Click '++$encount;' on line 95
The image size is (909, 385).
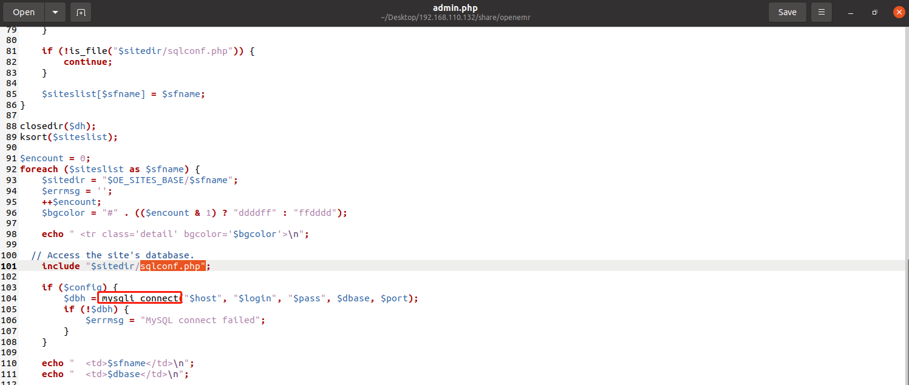pos(72,202)
